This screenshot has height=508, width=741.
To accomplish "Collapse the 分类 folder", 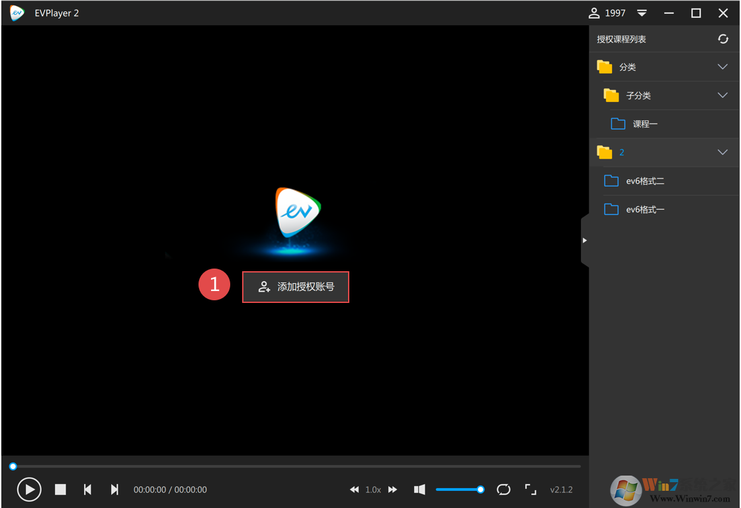I will (x=722, y=67).
